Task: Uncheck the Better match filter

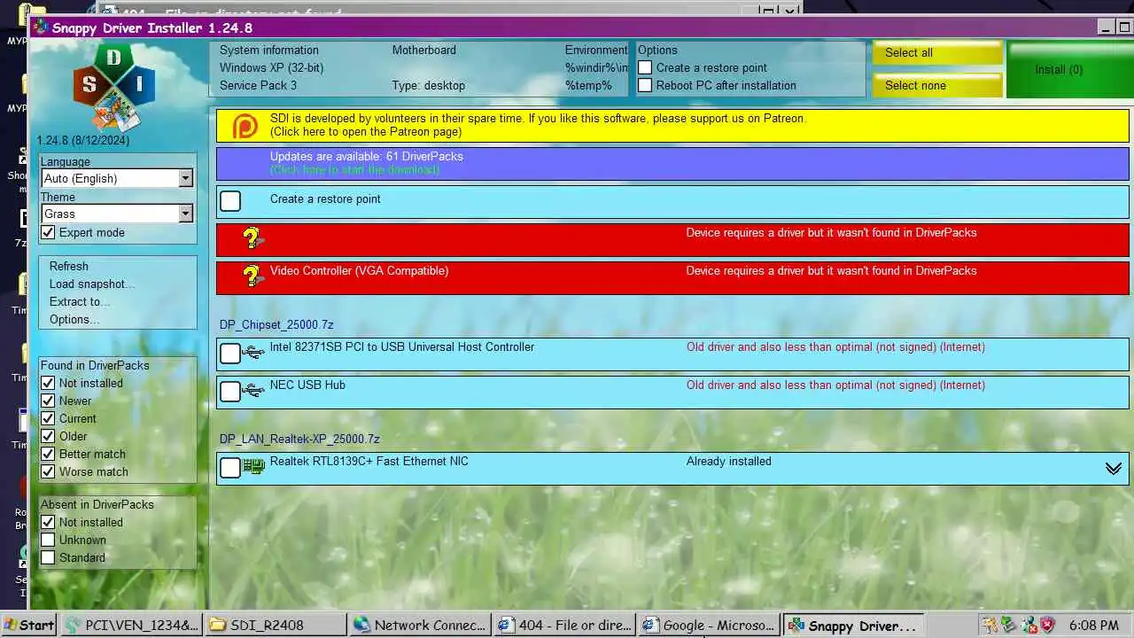Action: coord(48,454)
